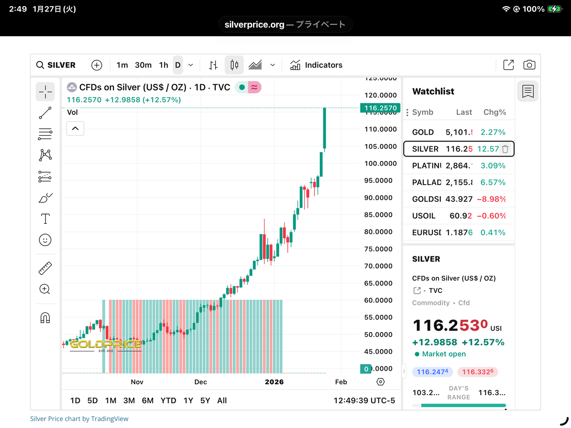Collapse the volume indicator legend
Viewport: 571px width, 428px height.
(75, 129)
